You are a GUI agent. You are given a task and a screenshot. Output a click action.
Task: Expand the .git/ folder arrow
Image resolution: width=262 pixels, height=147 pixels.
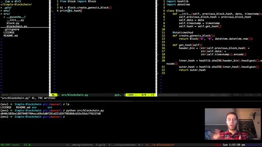[x=1, y=8]
